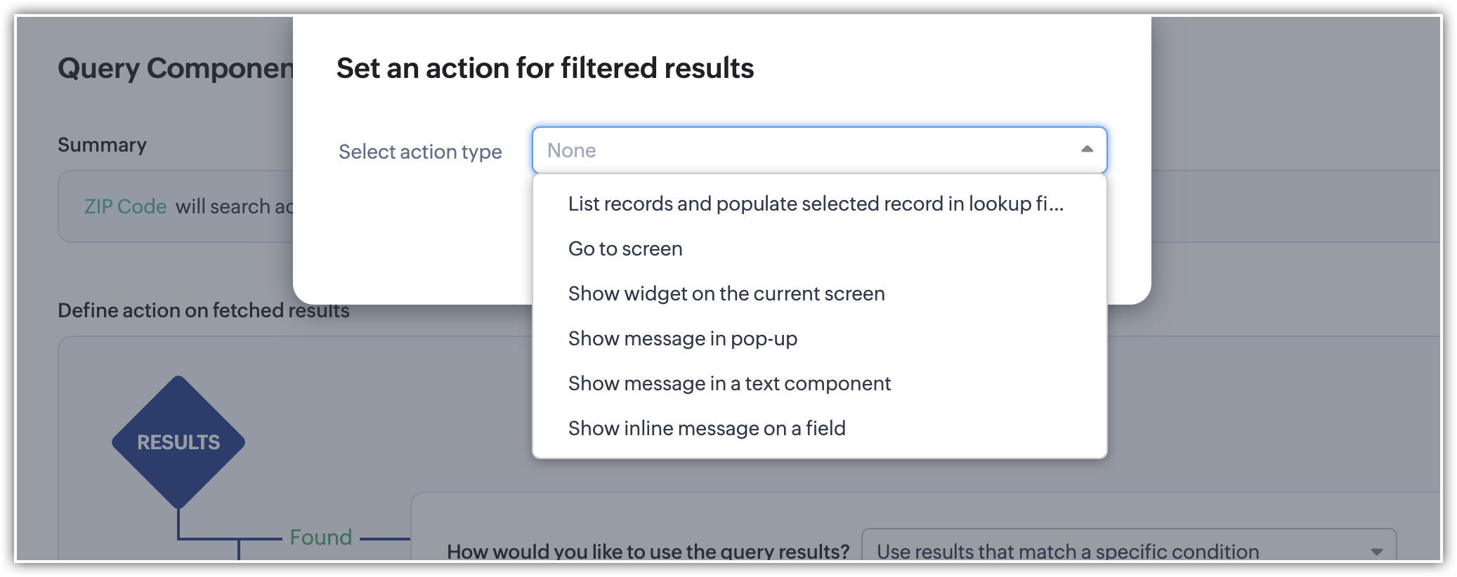Select Show inline message on a field
1457x577 pixels.
(x=707, y=428)
